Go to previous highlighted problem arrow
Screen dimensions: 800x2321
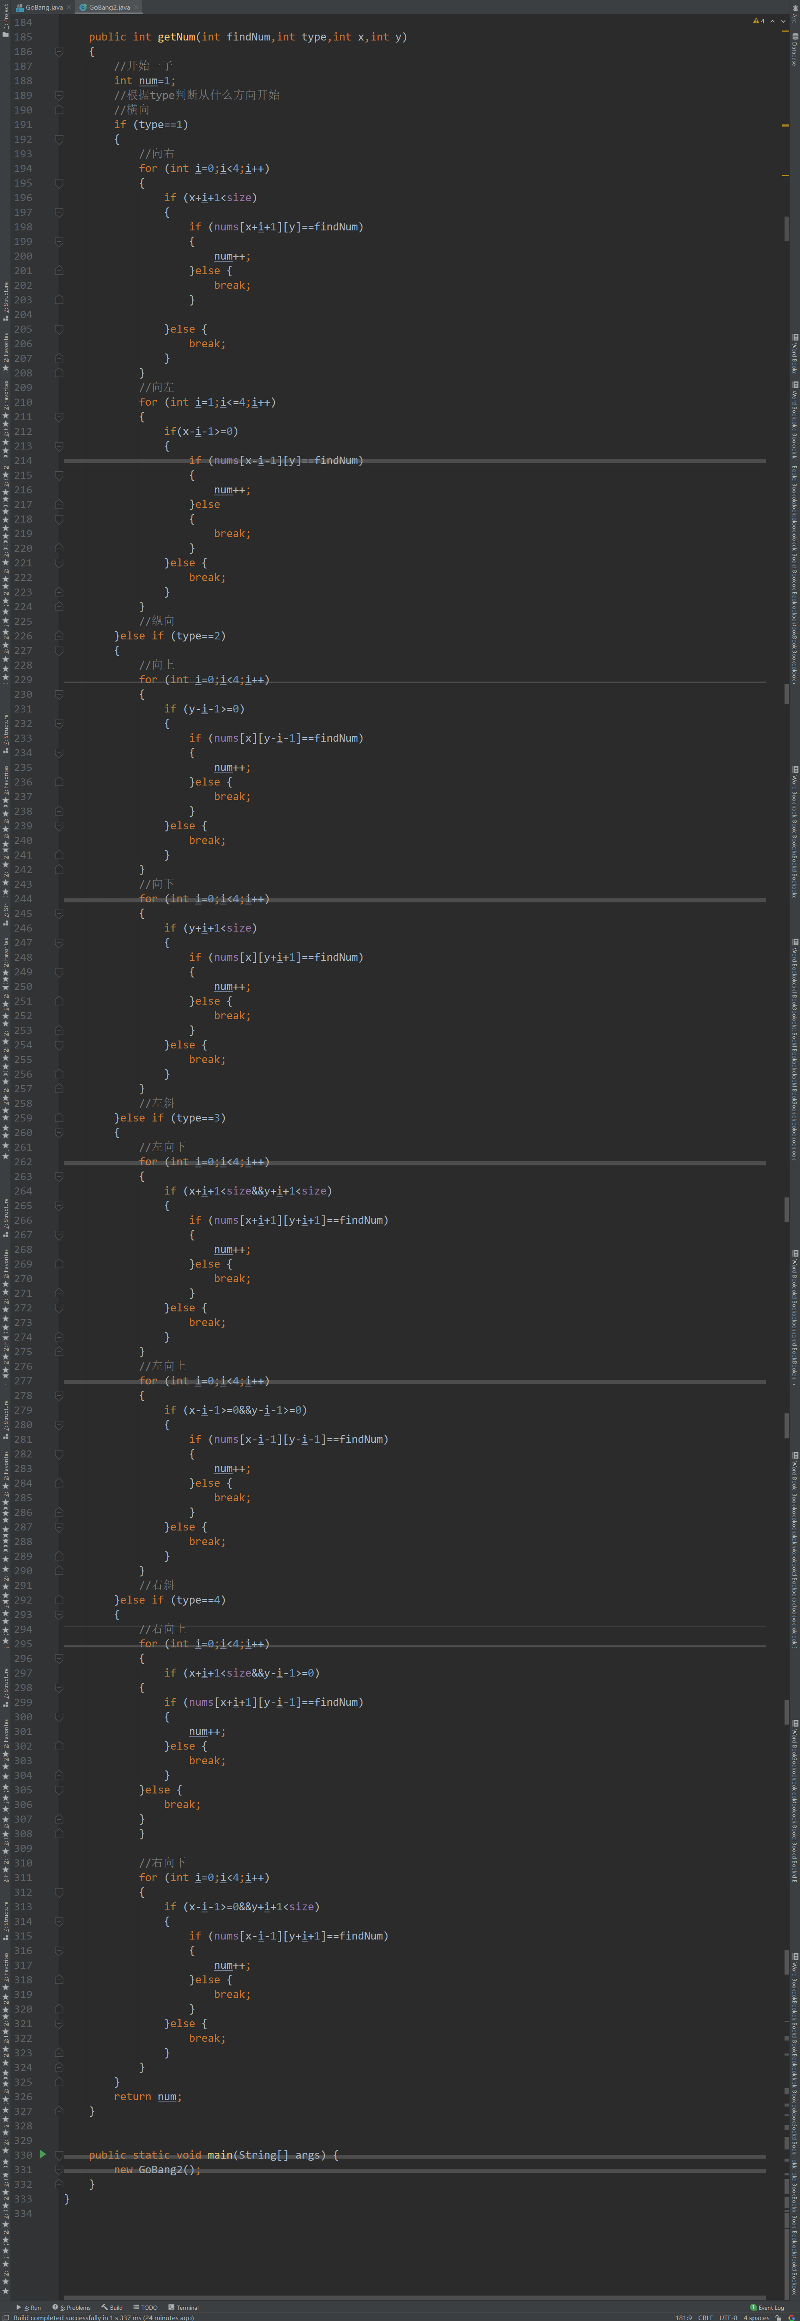pyautogui.click(x=772, y=22)
